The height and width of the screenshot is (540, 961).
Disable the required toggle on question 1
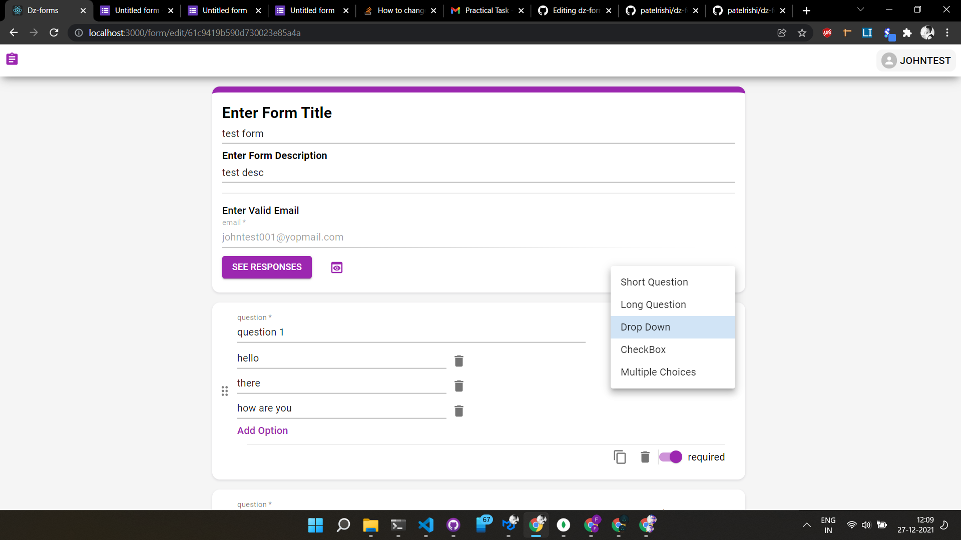tap(670, 456)
